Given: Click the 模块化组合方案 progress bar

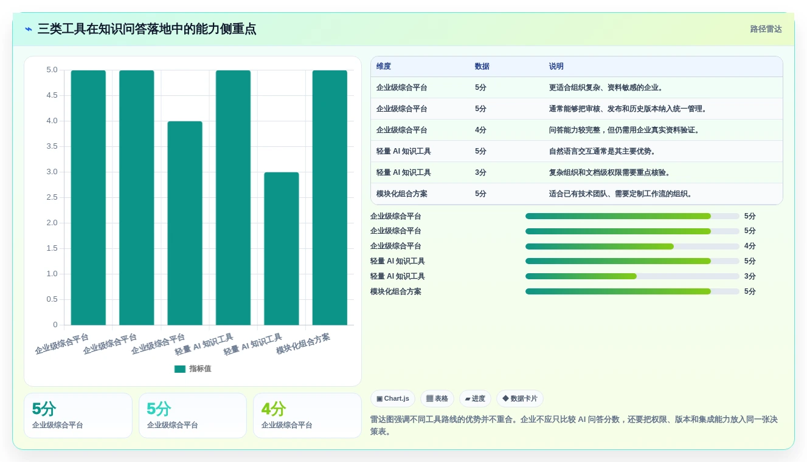Looking at the screenshot, I should tap(632, 291).
